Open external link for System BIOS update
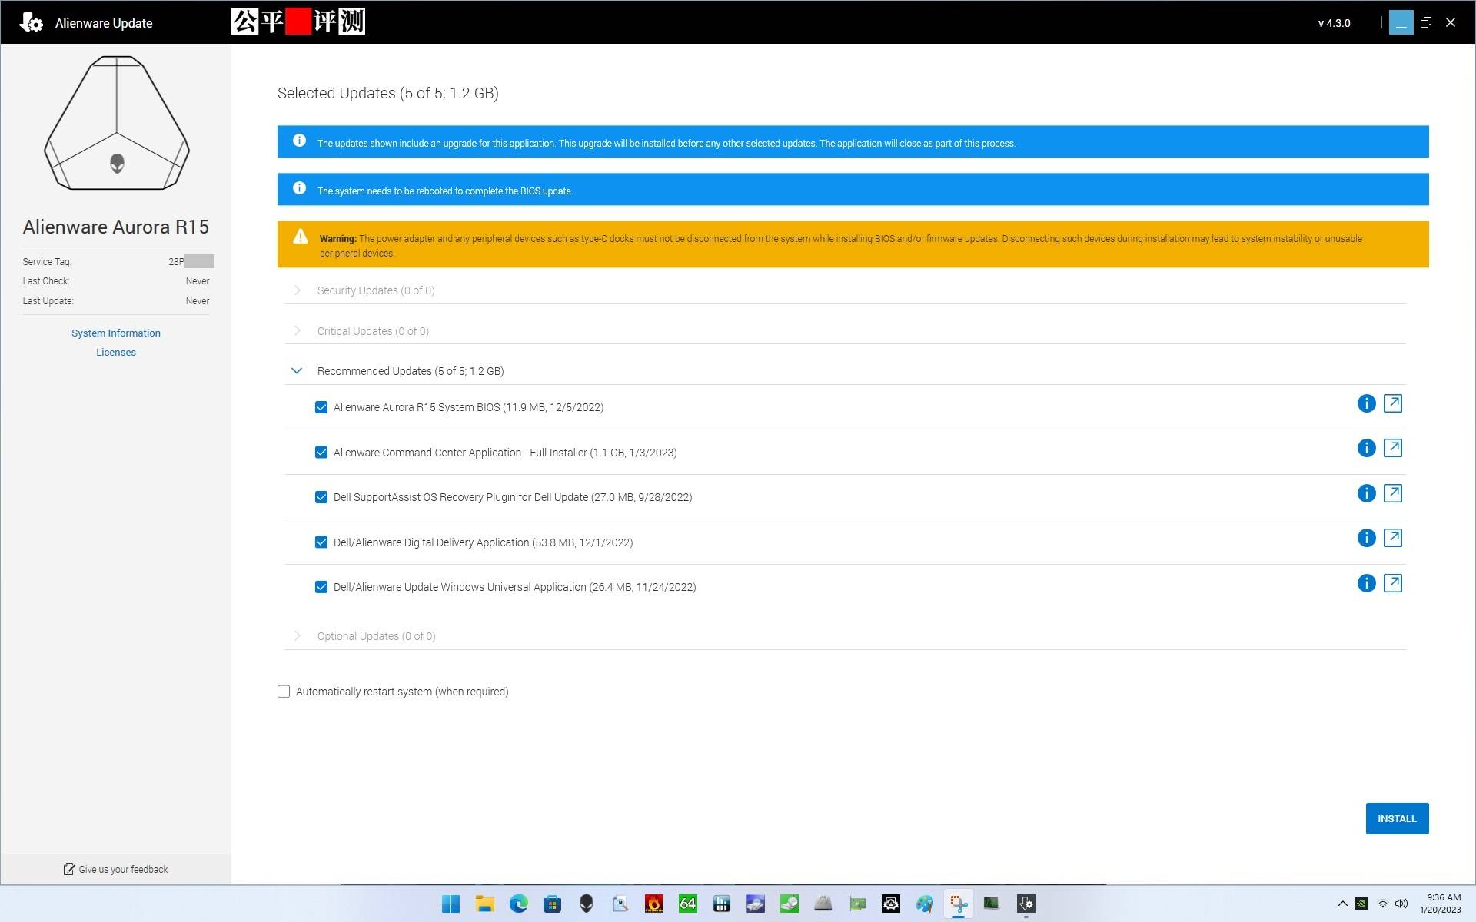This screenshot has width=1476, height=922. [x=1392, y=403]
